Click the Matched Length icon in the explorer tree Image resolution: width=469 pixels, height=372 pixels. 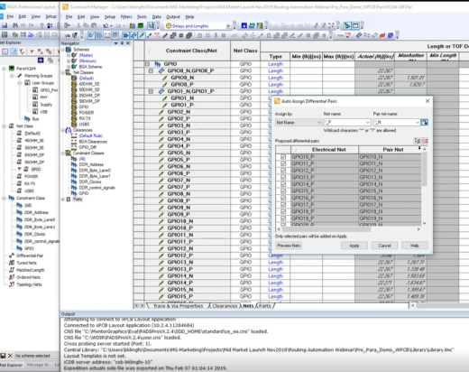coord(12,270)
